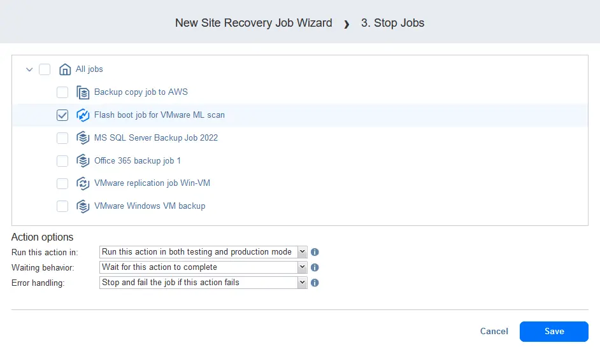
Task: Click the Cancel link
Action: coord(494,332)
